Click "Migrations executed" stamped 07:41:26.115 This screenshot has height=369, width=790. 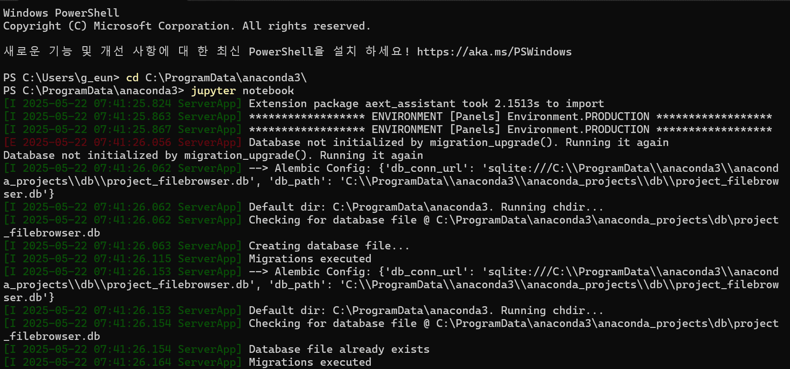click(309, 259)
